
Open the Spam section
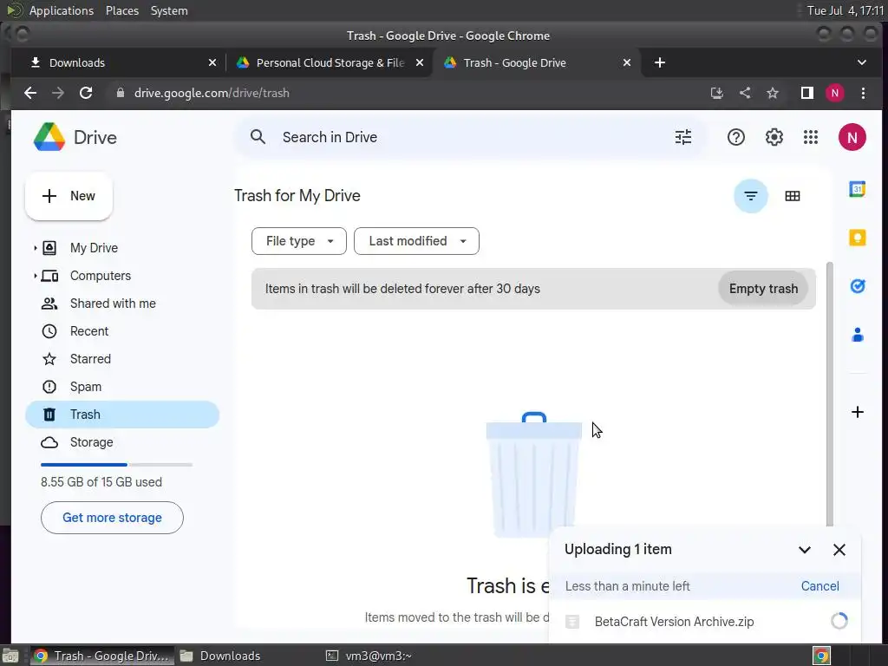click(86, 387)
